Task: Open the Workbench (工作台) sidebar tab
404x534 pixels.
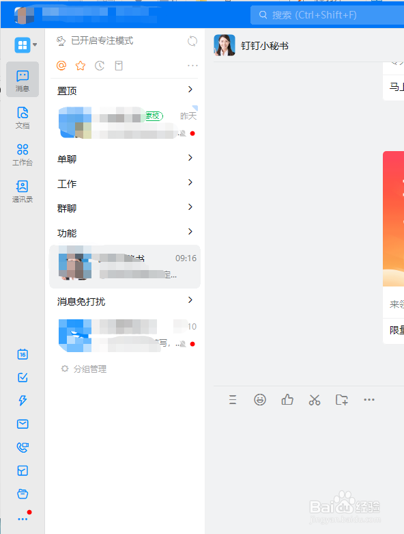Action: pyautogui.click(x=23, y=155)
